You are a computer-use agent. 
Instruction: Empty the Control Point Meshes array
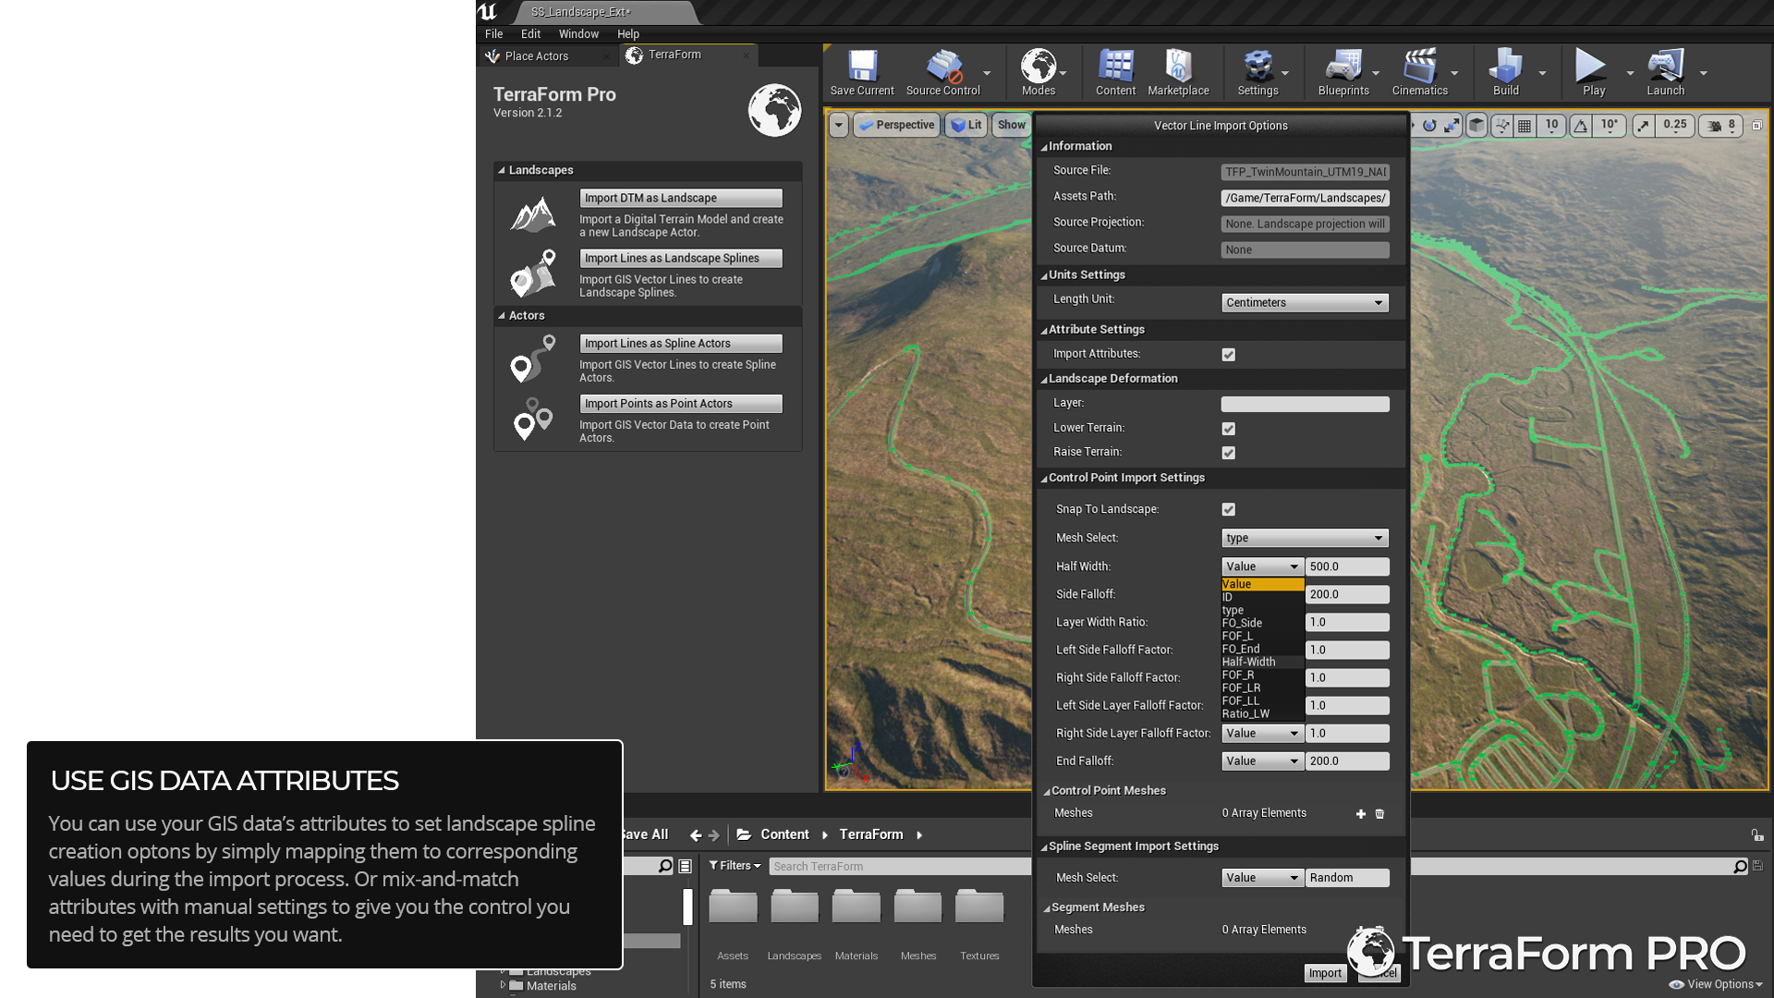pos(1379,814)
